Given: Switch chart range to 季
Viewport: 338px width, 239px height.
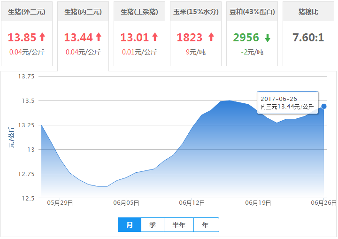Looking at the screenshot, I should click(x=153, y=225).
